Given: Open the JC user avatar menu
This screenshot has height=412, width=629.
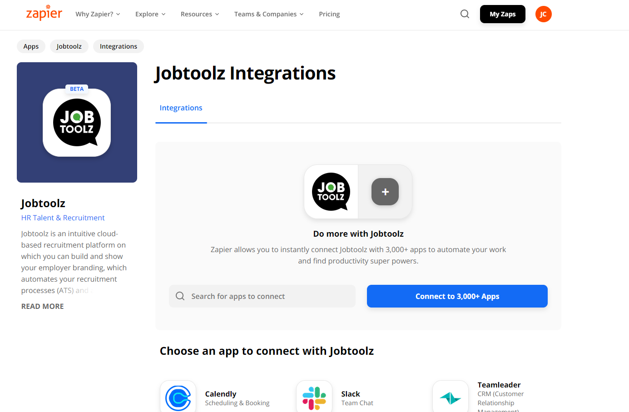Looking at the screenshot, I should tap(543, 14).
